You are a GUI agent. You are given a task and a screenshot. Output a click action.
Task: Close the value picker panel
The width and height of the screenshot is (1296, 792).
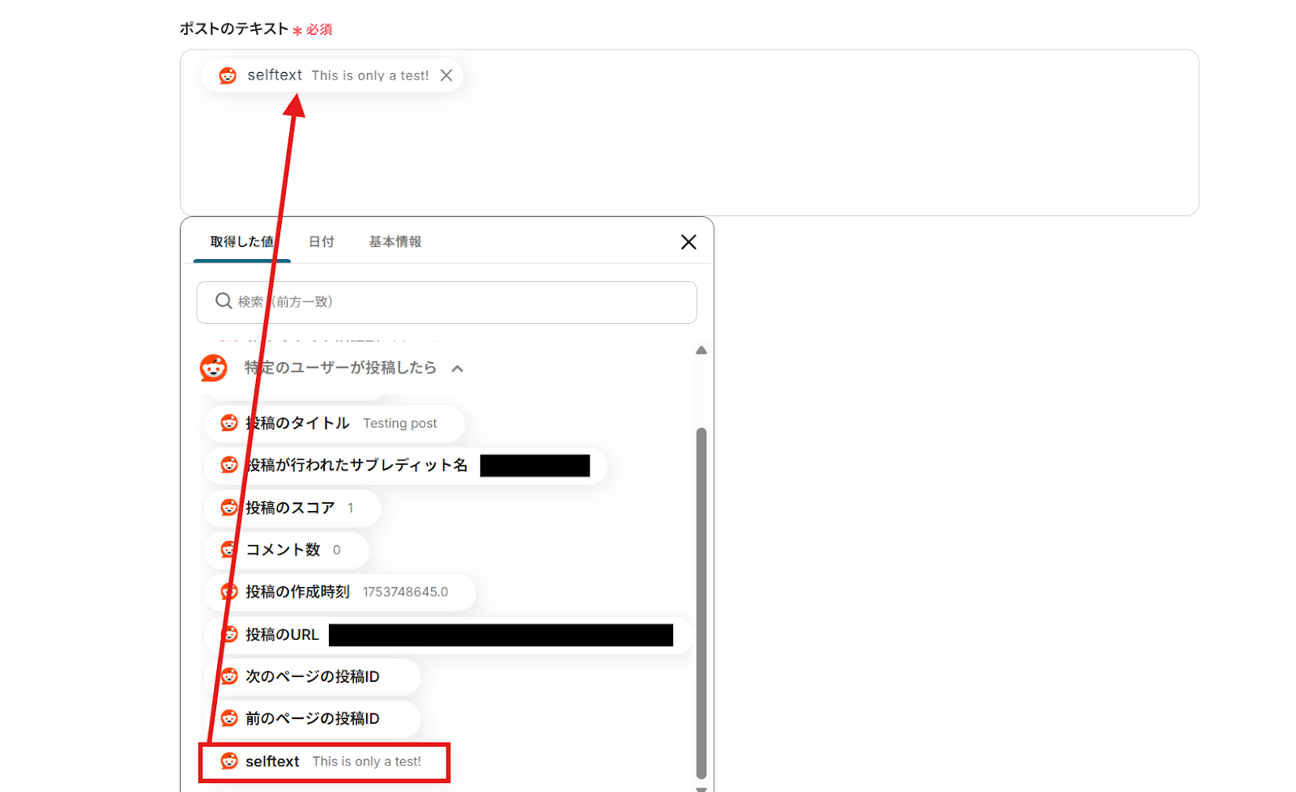tap(688, 242)
